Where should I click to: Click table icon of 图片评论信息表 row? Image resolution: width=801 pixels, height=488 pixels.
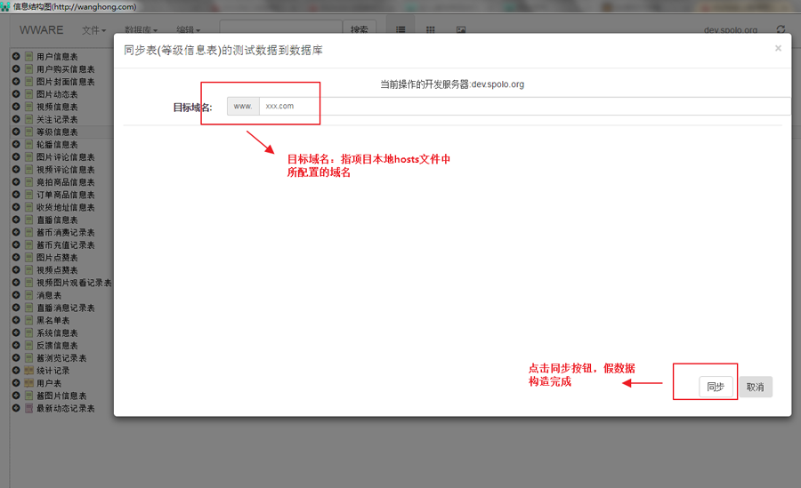(29, 156)
